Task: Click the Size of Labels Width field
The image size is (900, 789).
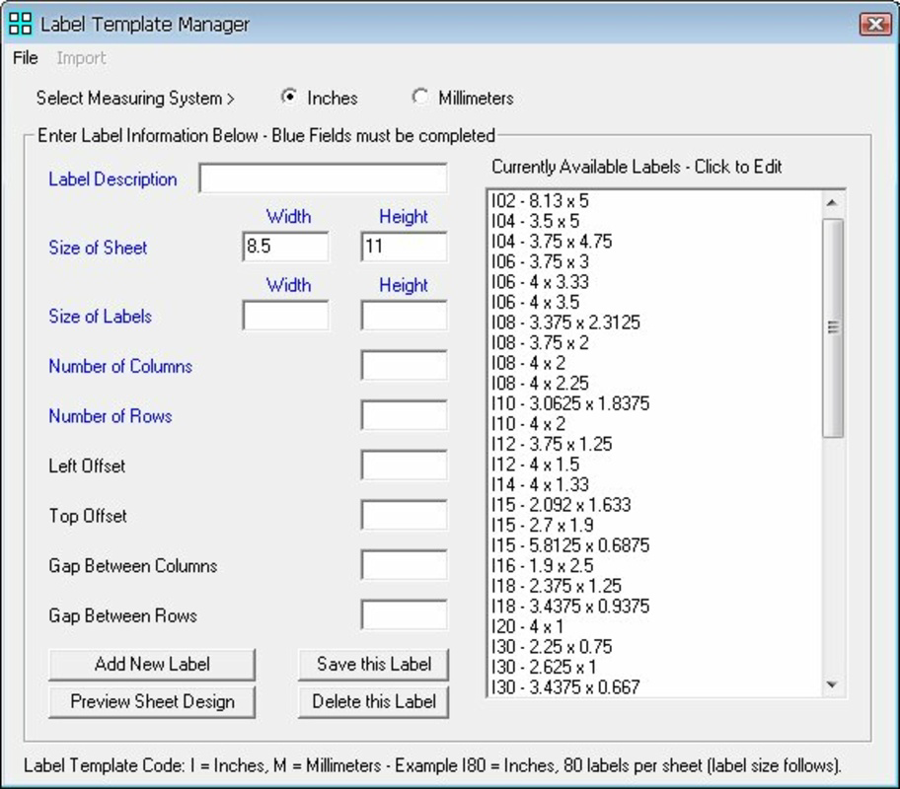Action: coord(285,316)
